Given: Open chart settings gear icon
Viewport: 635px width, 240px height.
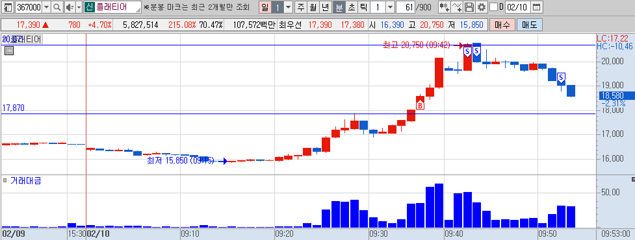Looking at the screenshot, I should pos(481,7).
